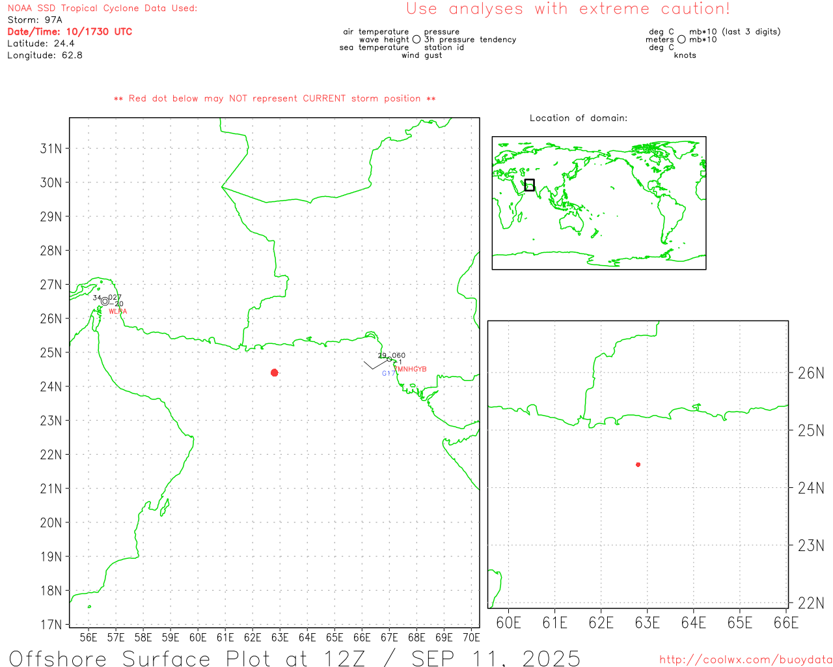Click the '29' air temperature value near YMNHGYB
Screen dimensions: 833x667
click(x=383, y=356)
